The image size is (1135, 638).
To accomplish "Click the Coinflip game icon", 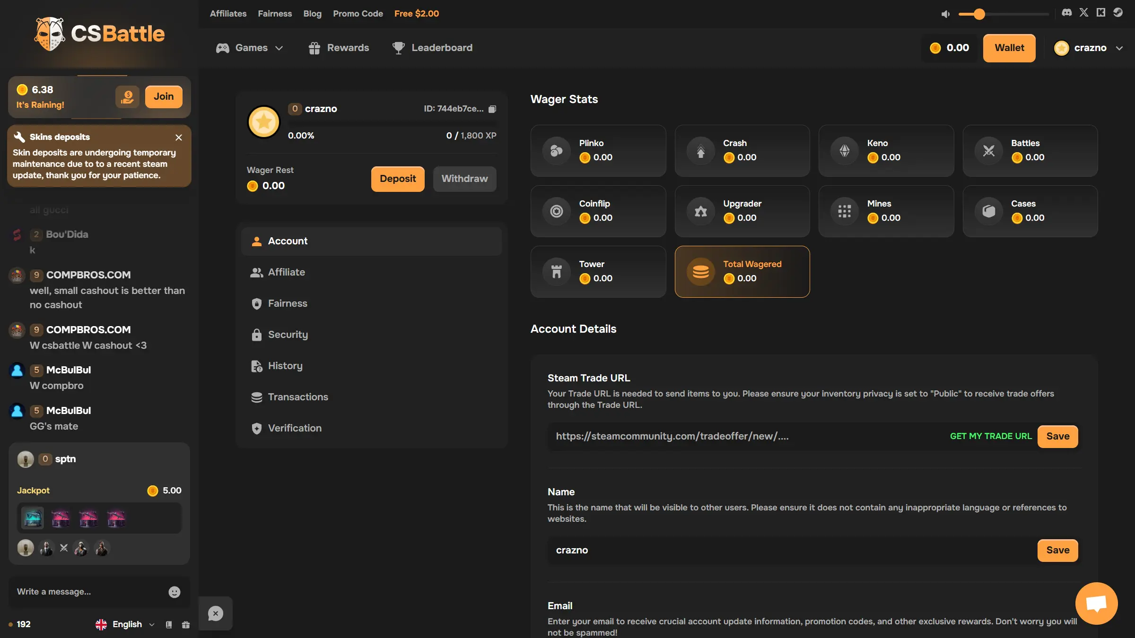I will click(x=557, y=211).
